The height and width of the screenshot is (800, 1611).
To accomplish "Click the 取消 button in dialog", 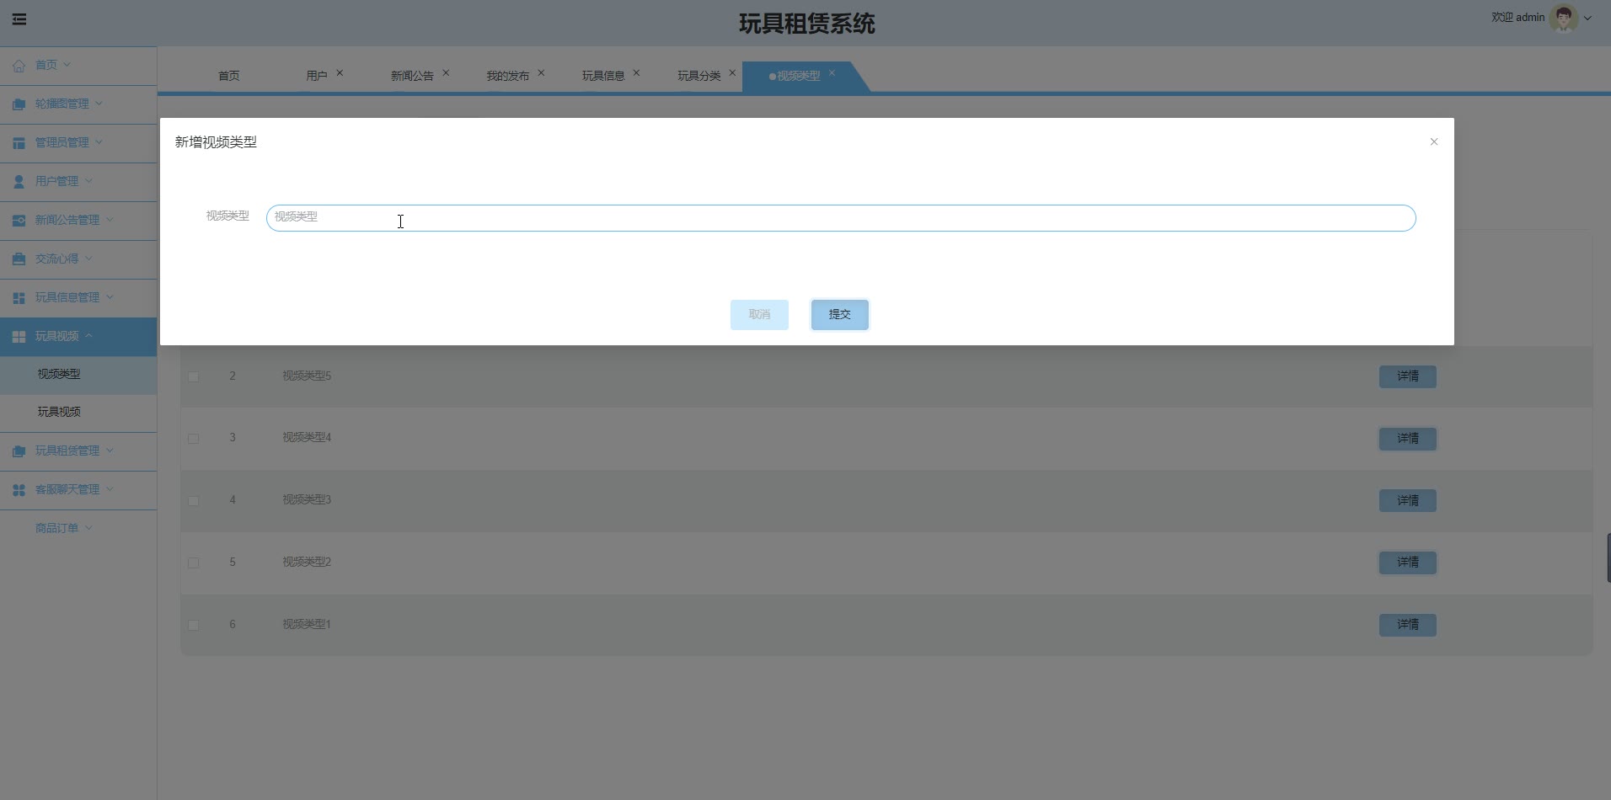I will [x=759, y=314].
